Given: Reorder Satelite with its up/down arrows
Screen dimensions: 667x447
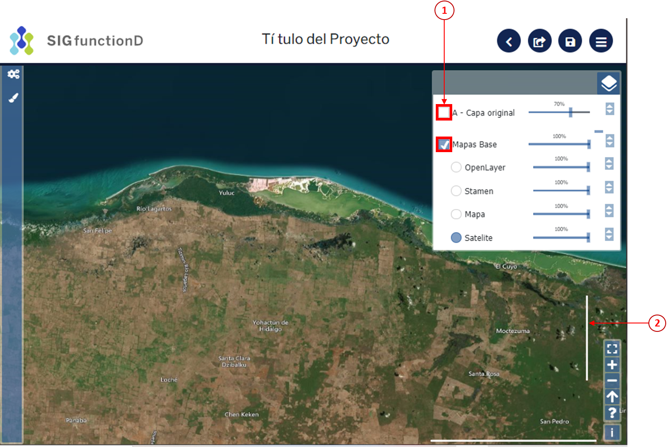Looking at the screenshot, I should 609,234.
